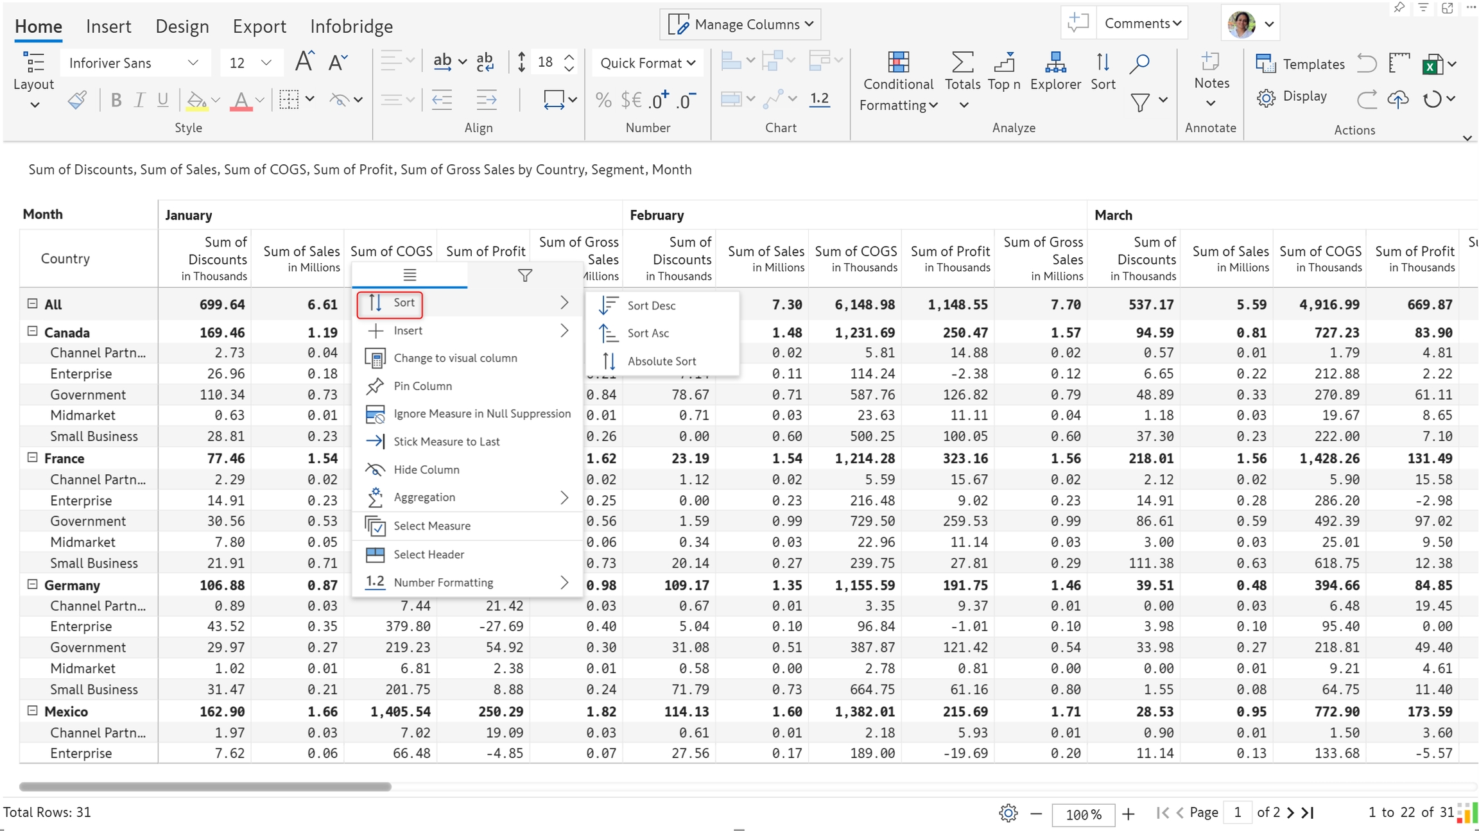Collapse the Canada row group
1479x831 pixels.
point(32,332)
